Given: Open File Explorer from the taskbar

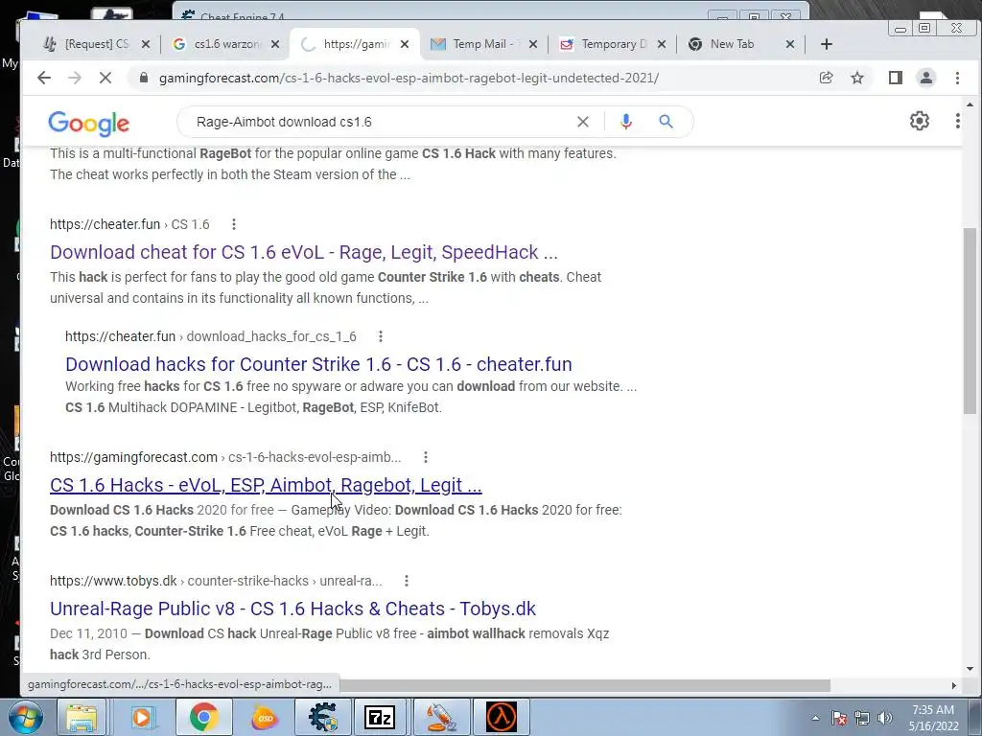Looking at the screenshot, I should click(82, 717).
